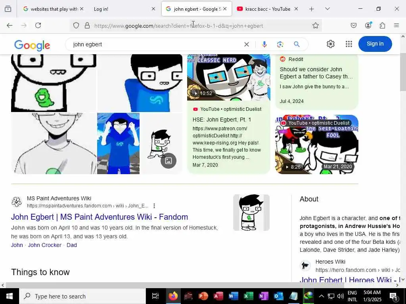406x304 pixels.
Task: Open tracking protection shield icon
Action: click(x=76, y=25)
